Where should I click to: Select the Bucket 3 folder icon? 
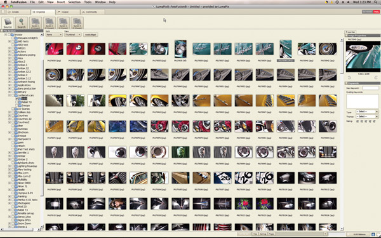63,23
